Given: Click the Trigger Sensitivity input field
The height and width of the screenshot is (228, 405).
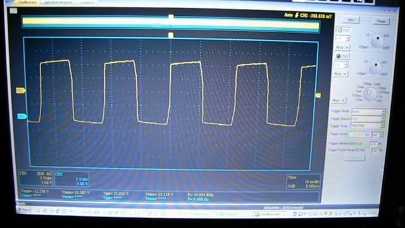Looking at the screenshot, I should coord(373,144).
